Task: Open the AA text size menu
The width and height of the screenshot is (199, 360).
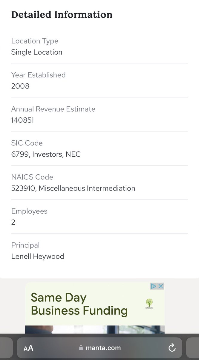Action: tap(28, 348)
